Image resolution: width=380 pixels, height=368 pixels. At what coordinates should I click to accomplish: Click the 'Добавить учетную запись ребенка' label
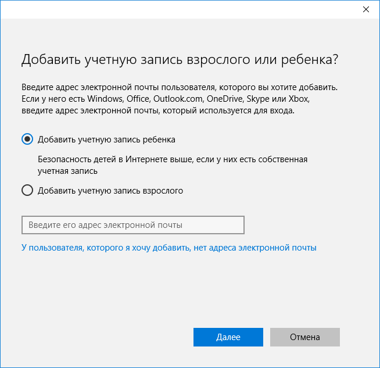pos(106,140)
